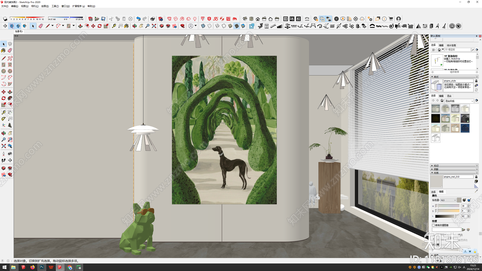Select the Zoom magnifier tool in toolbar
The width and height of the screenshot is (482, 271).
(x=147, y=26)
